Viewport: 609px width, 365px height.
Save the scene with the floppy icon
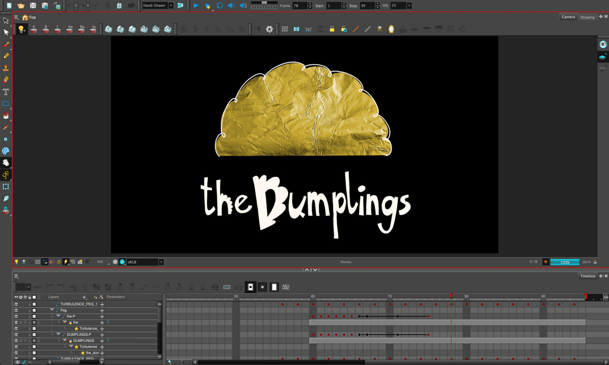33,5
